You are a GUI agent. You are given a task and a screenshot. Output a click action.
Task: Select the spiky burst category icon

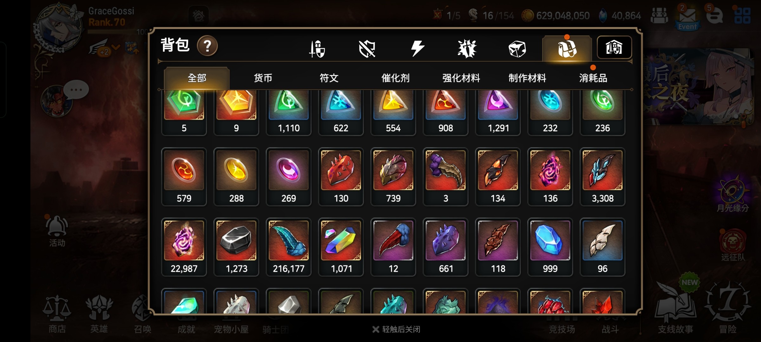[467, 49]
